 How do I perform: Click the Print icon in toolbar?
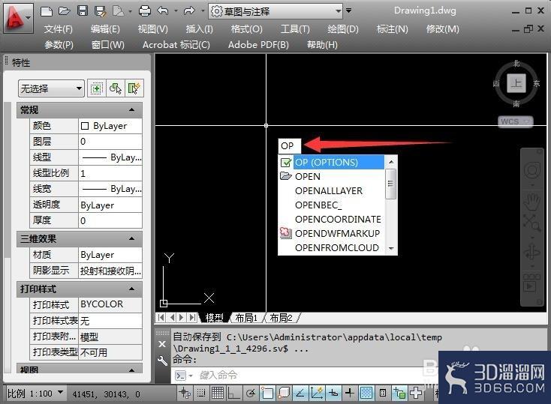coord(145,11)
